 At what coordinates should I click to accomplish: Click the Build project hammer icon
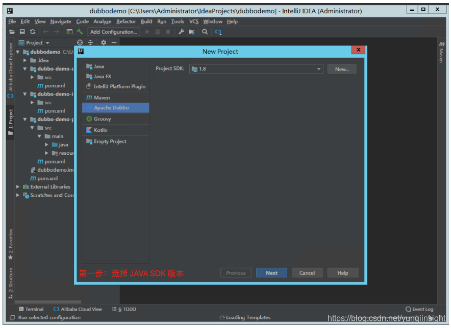(80, 32)
